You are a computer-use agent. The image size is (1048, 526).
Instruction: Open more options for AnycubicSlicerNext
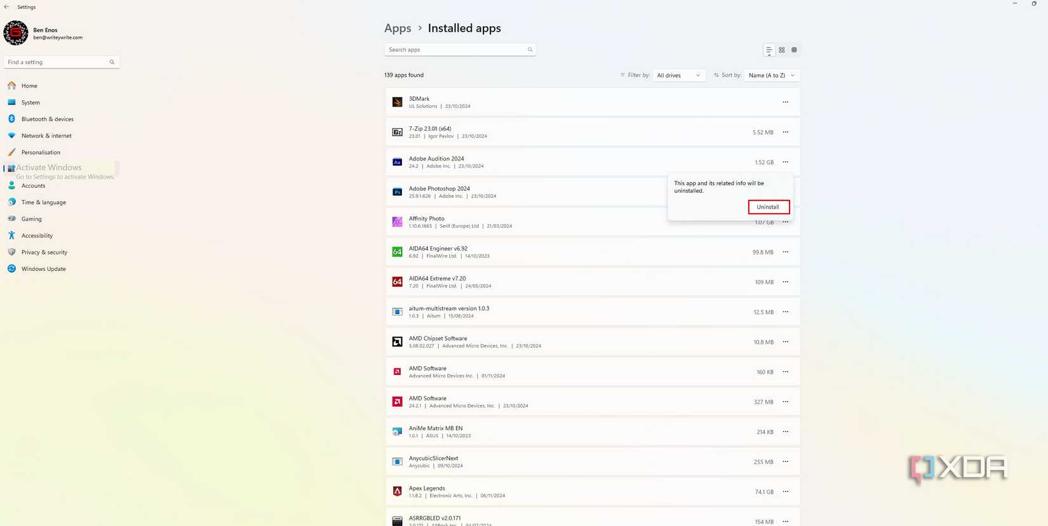click(x=786, y=461)
